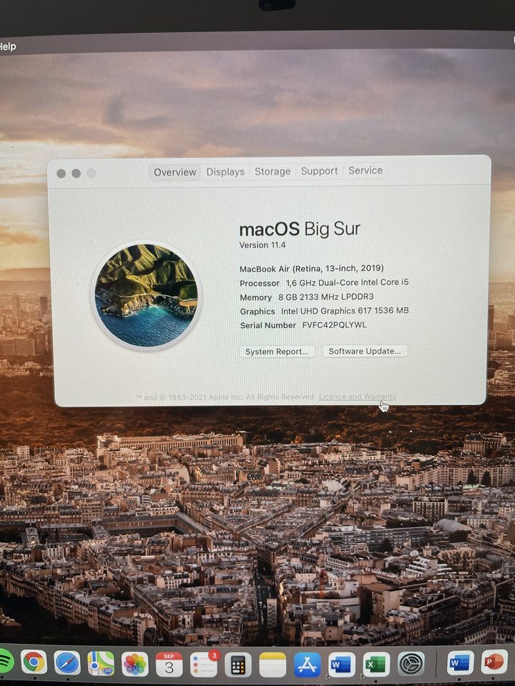Open Spotify at the dock's edge
This screenshot has height=686, width=515.
pyautogui.click(x=5, y=661)
